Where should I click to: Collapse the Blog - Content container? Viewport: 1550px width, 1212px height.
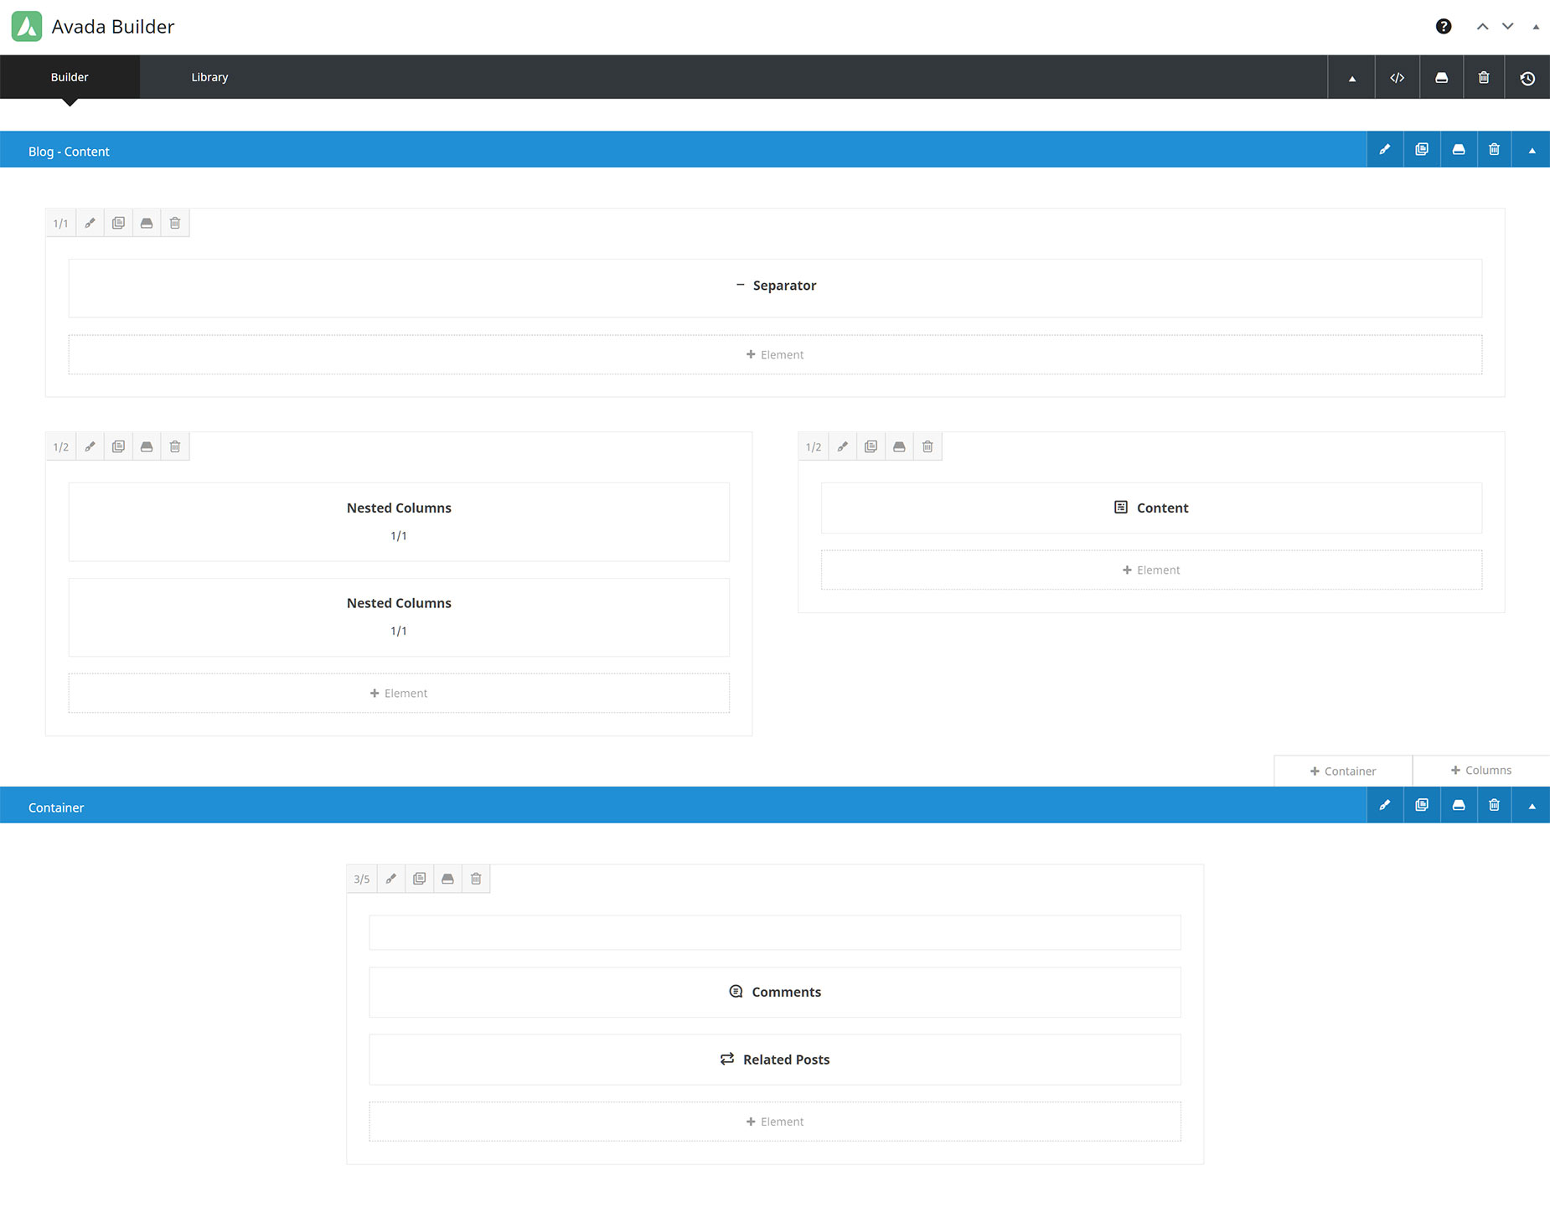click(x=1532, y=150)
